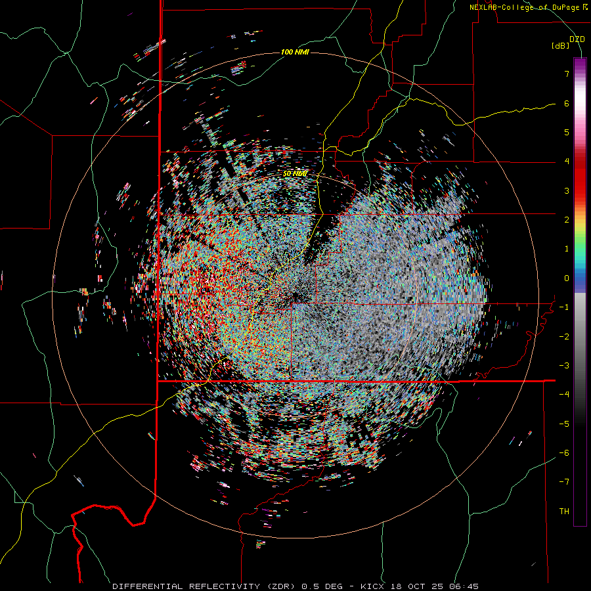This screenshot has height=591, width=591.
Task: Click the 06:45 timestamp
Action: [465, 586]
